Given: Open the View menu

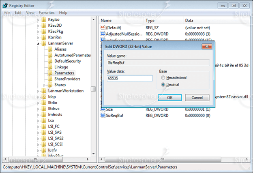Looking at the screenshot, I should pos(30,13).
